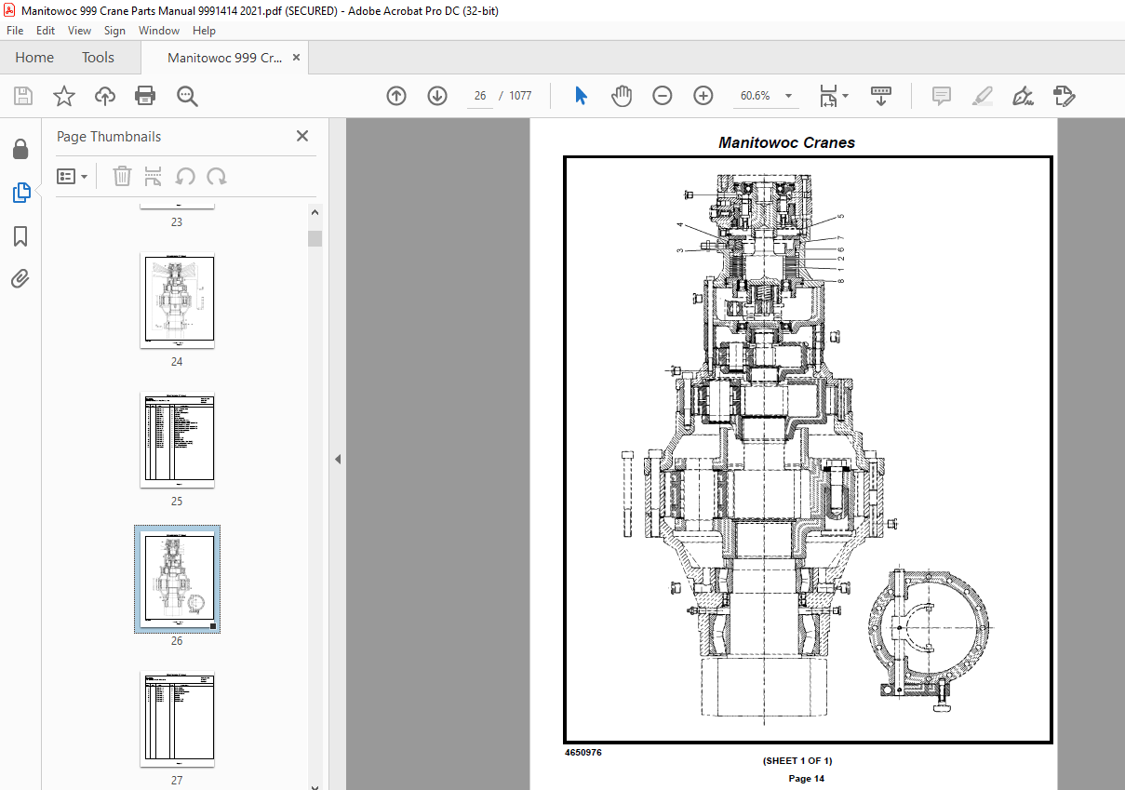Switch to the Tools tab
This screenshot has width=1125, height=790.
point(98,58)
